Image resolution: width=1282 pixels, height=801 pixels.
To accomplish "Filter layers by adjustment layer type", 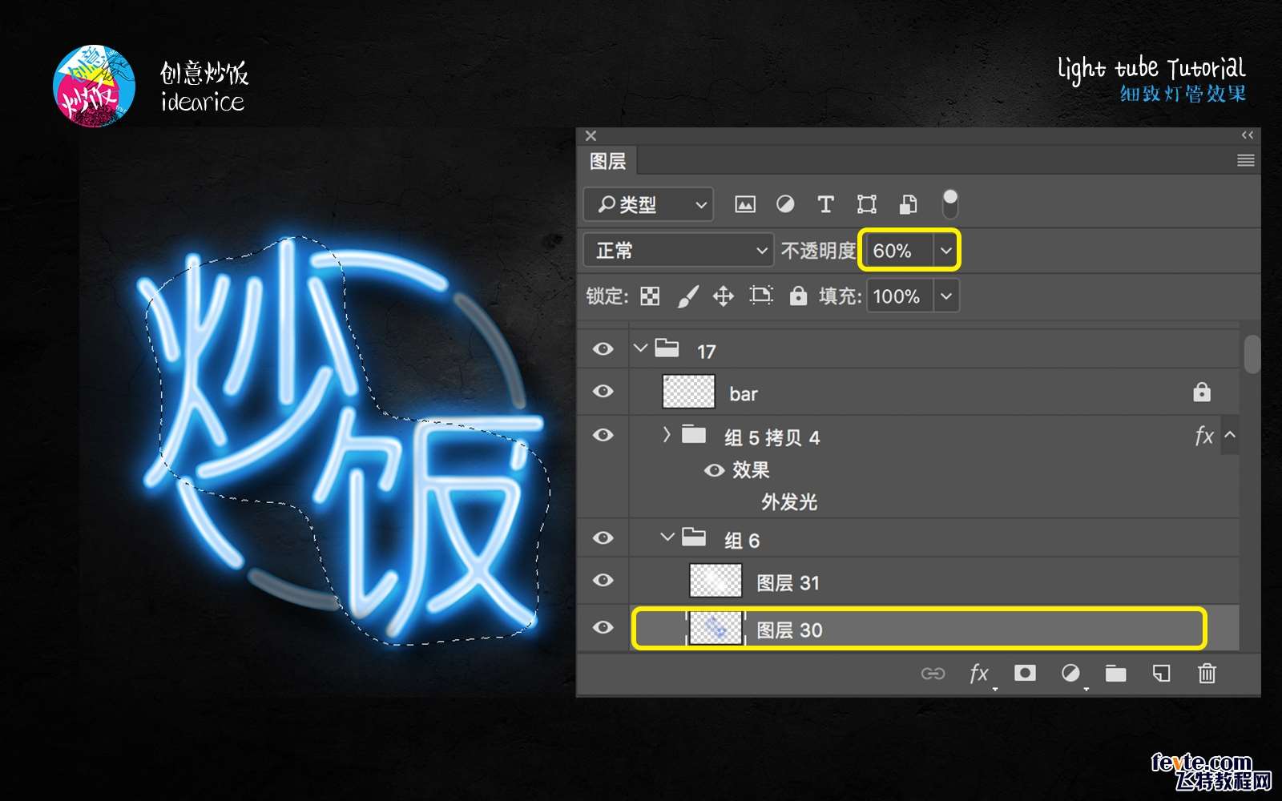I will [785, 204].
